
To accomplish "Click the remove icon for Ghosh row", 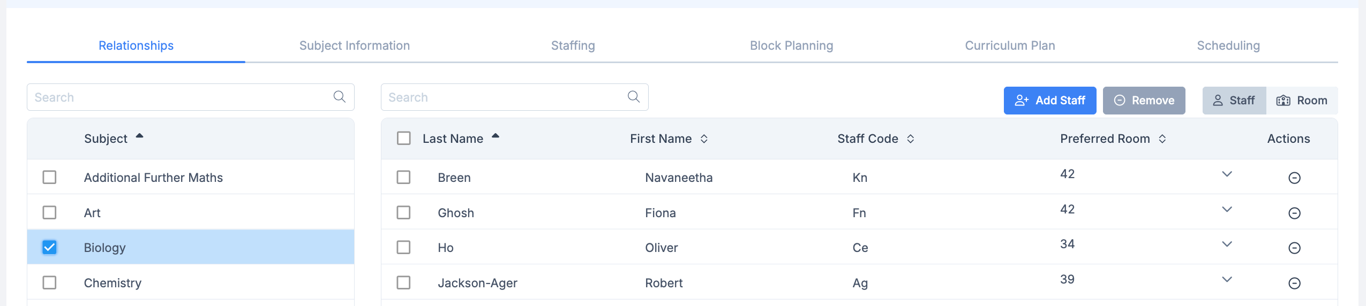I will click(x=1294, y=213).
